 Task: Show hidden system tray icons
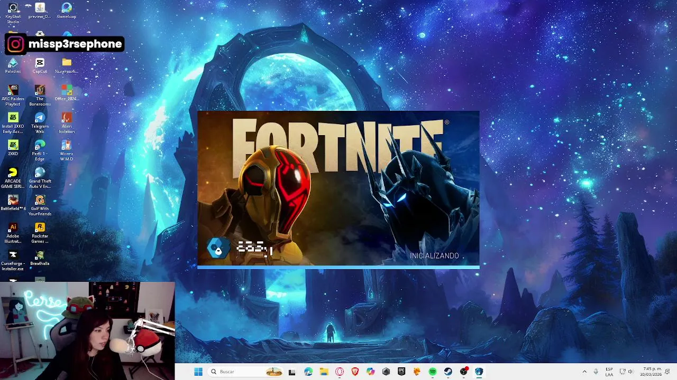pyautogui.click(x=584, y=372)
